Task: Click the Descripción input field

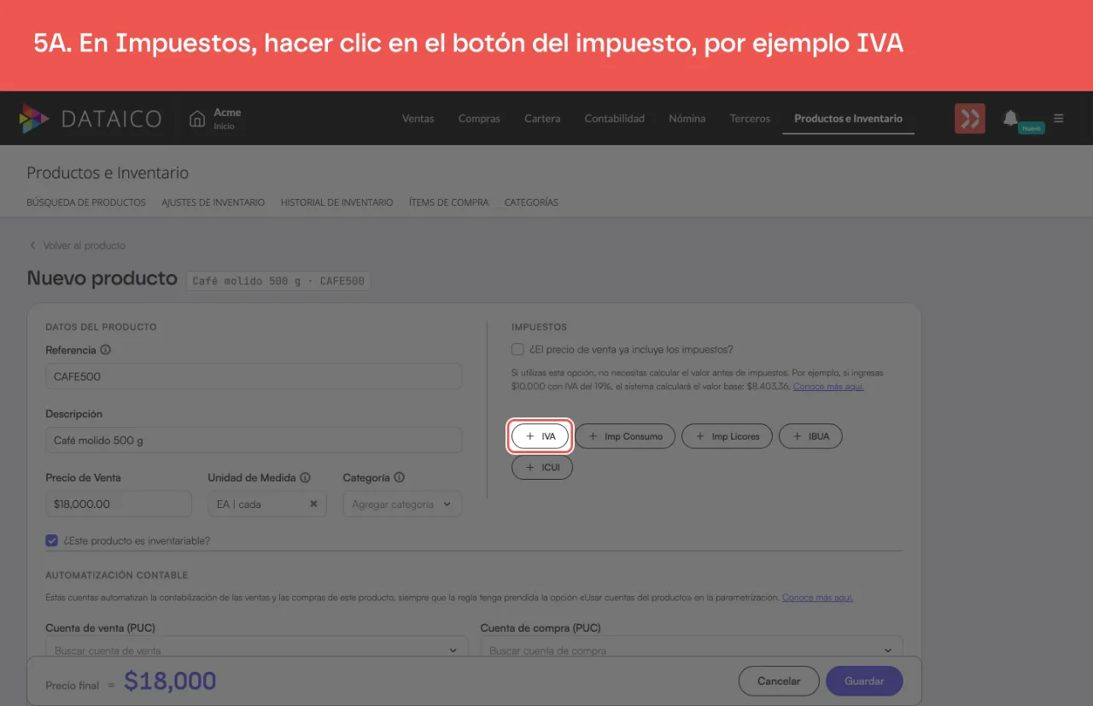Action: 254,441
